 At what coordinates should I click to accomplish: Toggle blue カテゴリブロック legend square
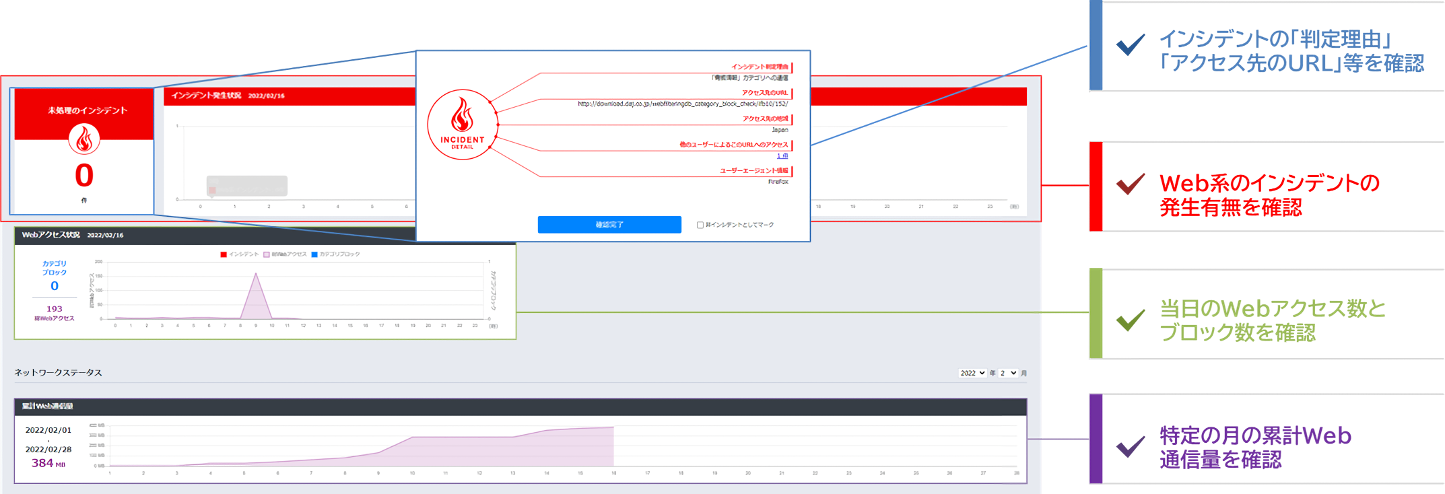[314, 254]
